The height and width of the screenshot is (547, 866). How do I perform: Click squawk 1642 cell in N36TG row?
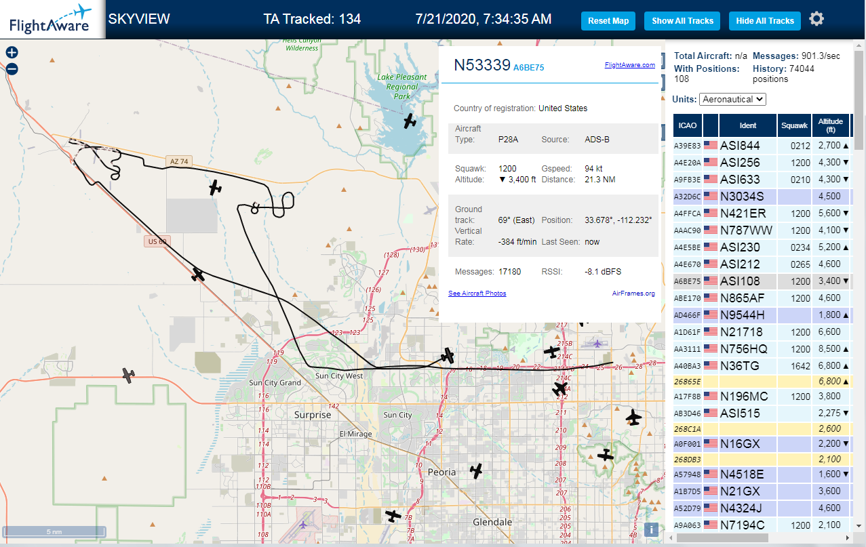point(794,366)
